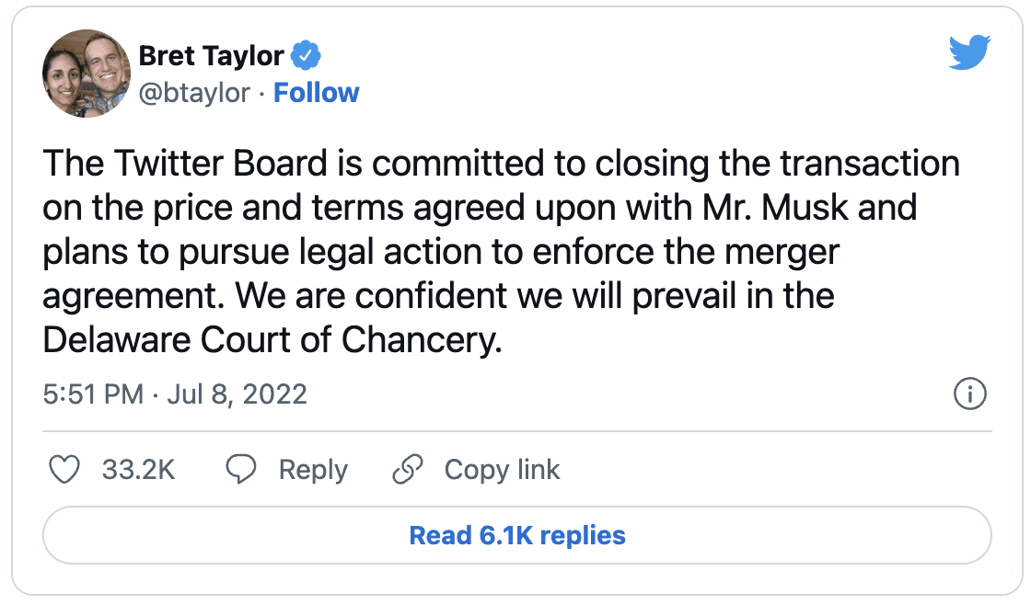Open Read 6.1K replies button

[x=516, y=535]
